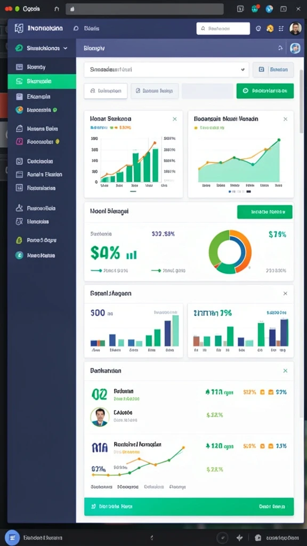This screenshot has height=546, width=307.
Task: Click the green button right of filter buttons
Action: pos(265,91)
